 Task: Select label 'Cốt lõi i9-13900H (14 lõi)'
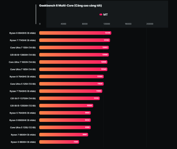coord(23,55)
